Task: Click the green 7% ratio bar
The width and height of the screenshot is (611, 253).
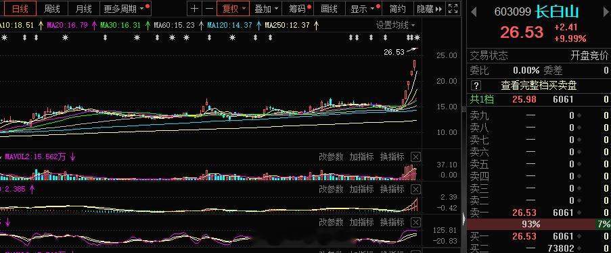Action: [x=604, y=224]
